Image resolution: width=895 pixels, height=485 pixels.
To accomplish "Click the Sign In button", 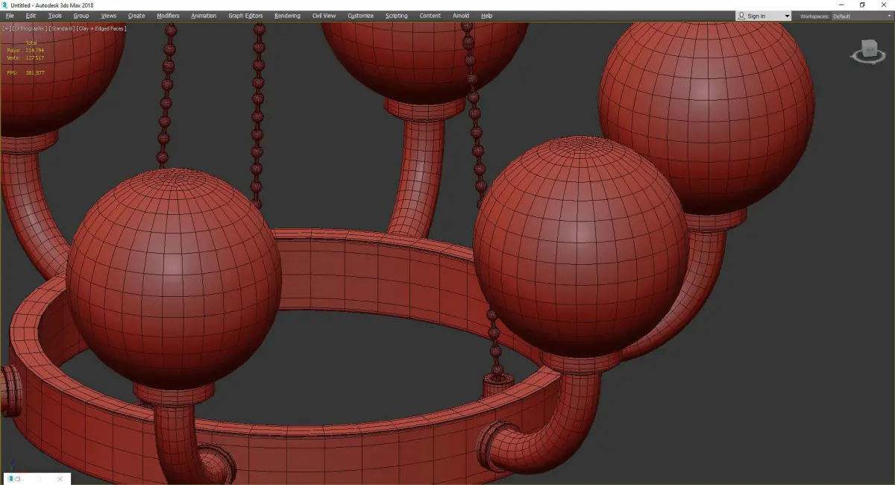I will (756, 16).
